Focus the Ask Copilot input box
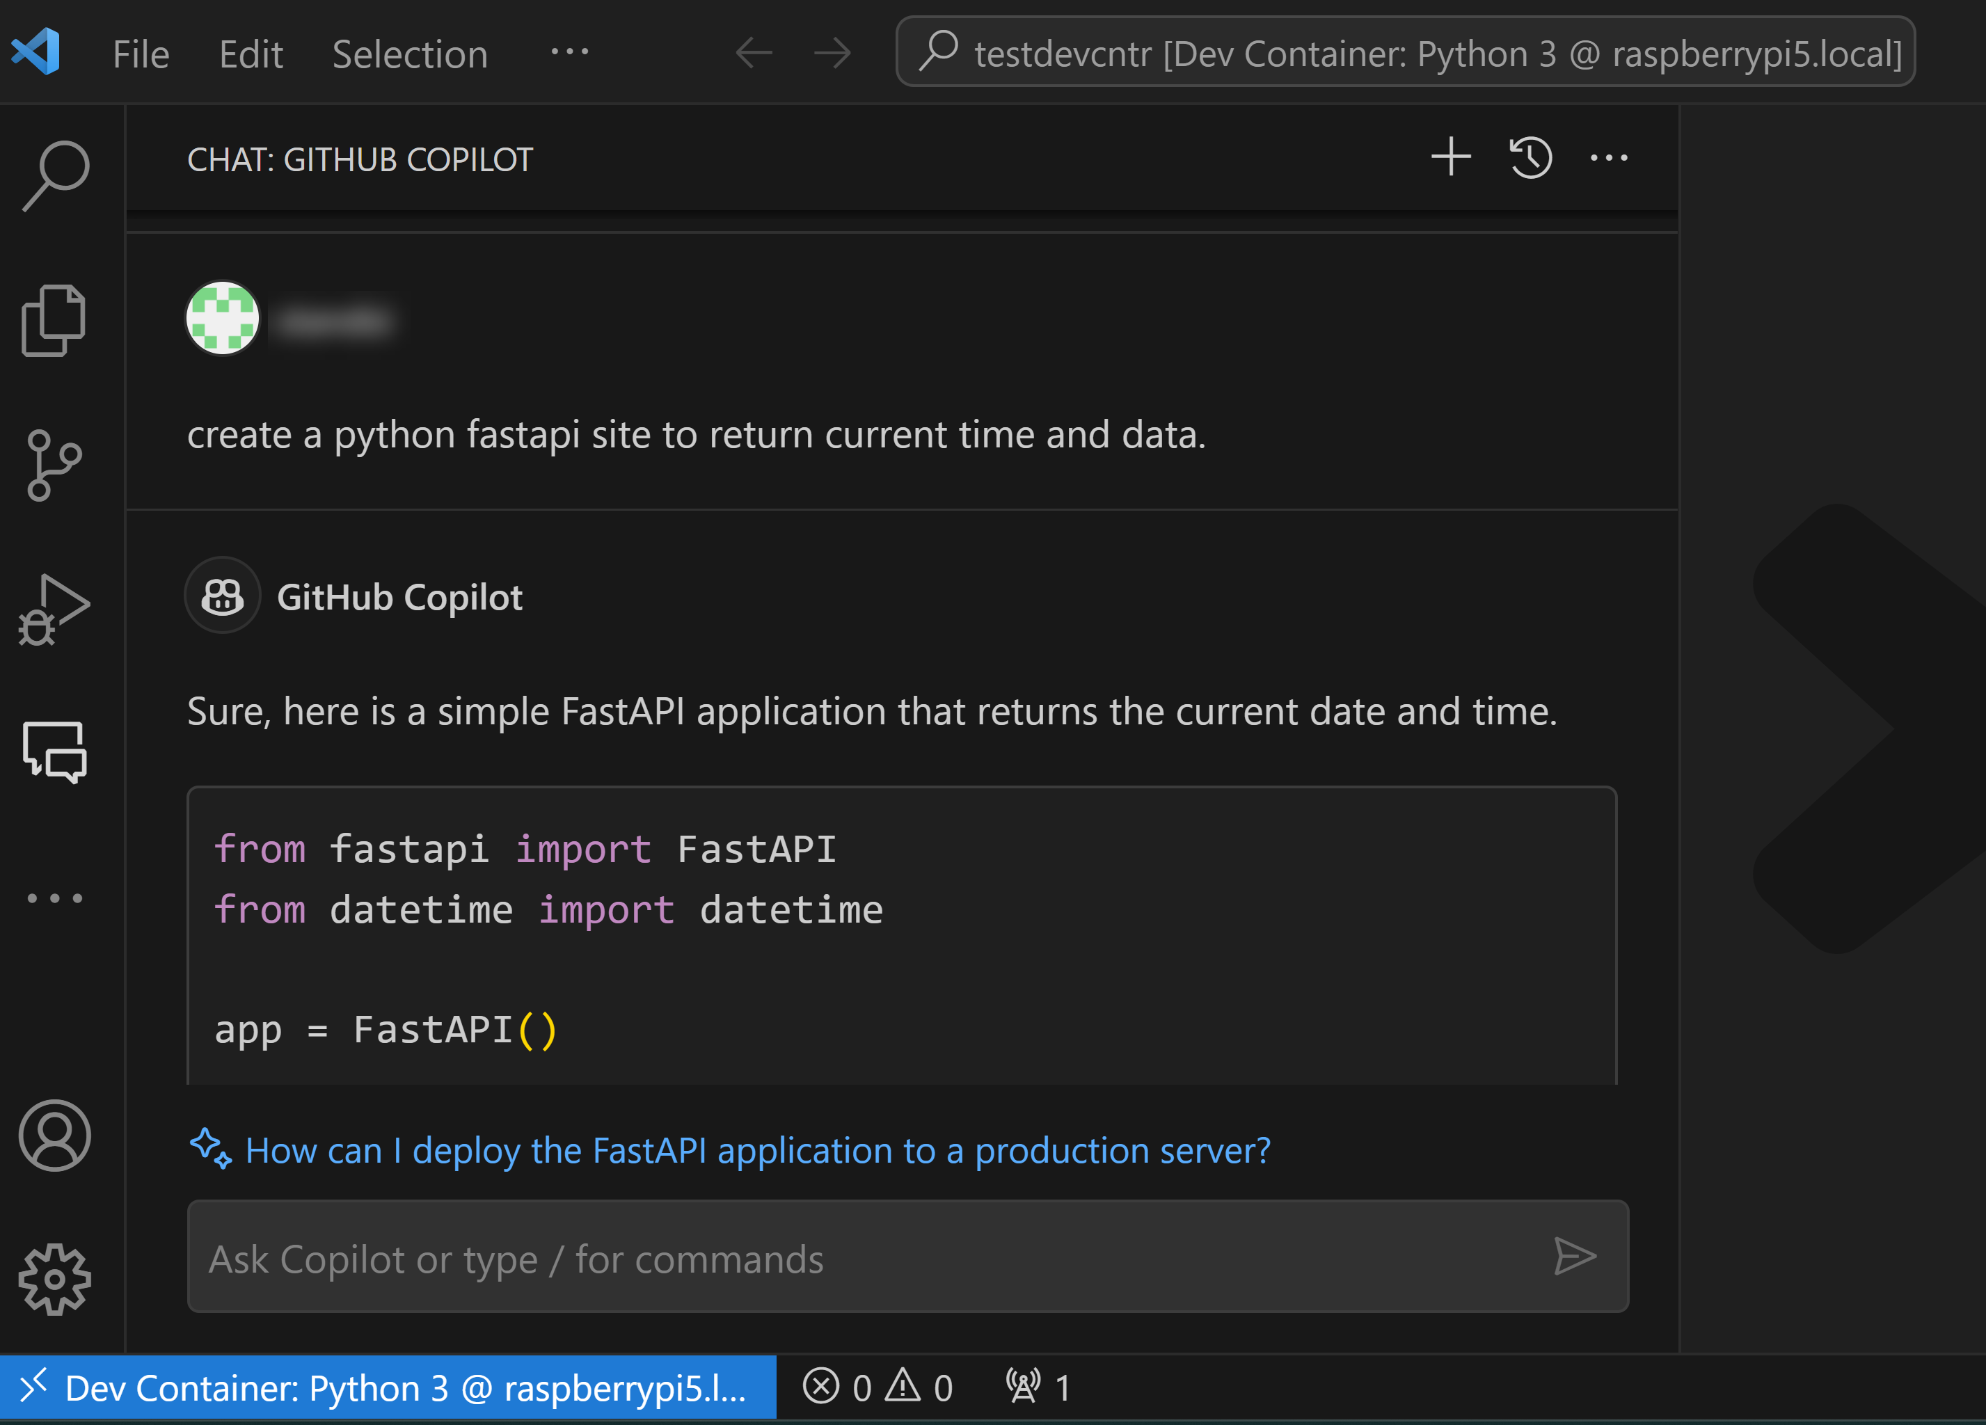Image resolution: width=1986 pixels, height=1425 pixels. point(908,1257)
